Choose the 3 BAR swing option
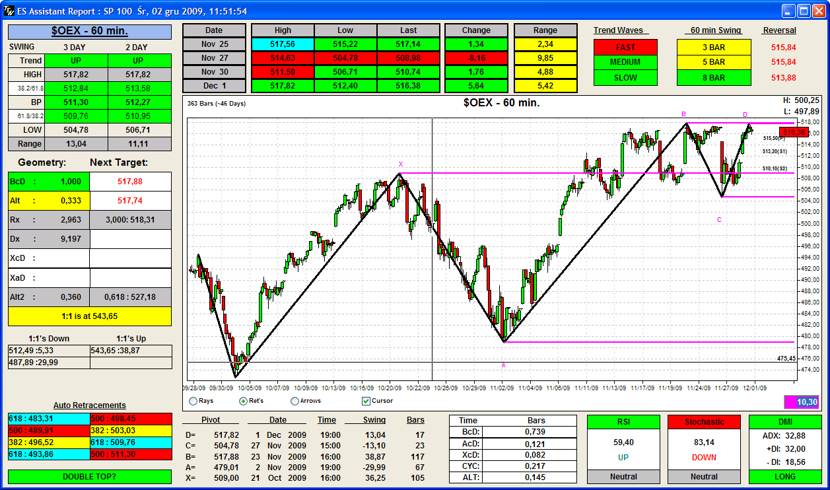This screenshot has height=490, width=830. [714, 47]
